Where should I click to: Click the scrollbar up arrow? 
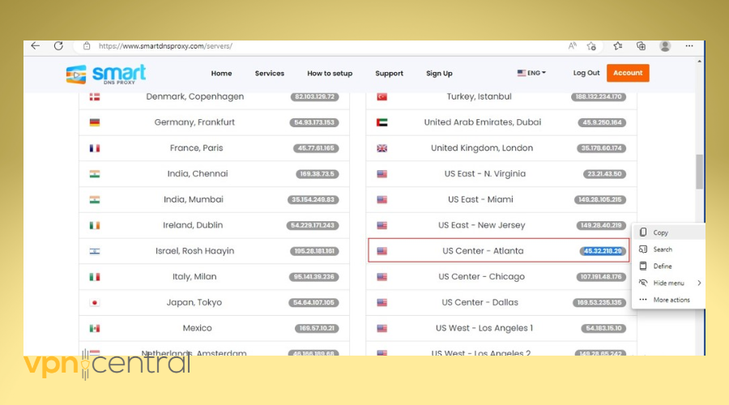pos(699,62)
